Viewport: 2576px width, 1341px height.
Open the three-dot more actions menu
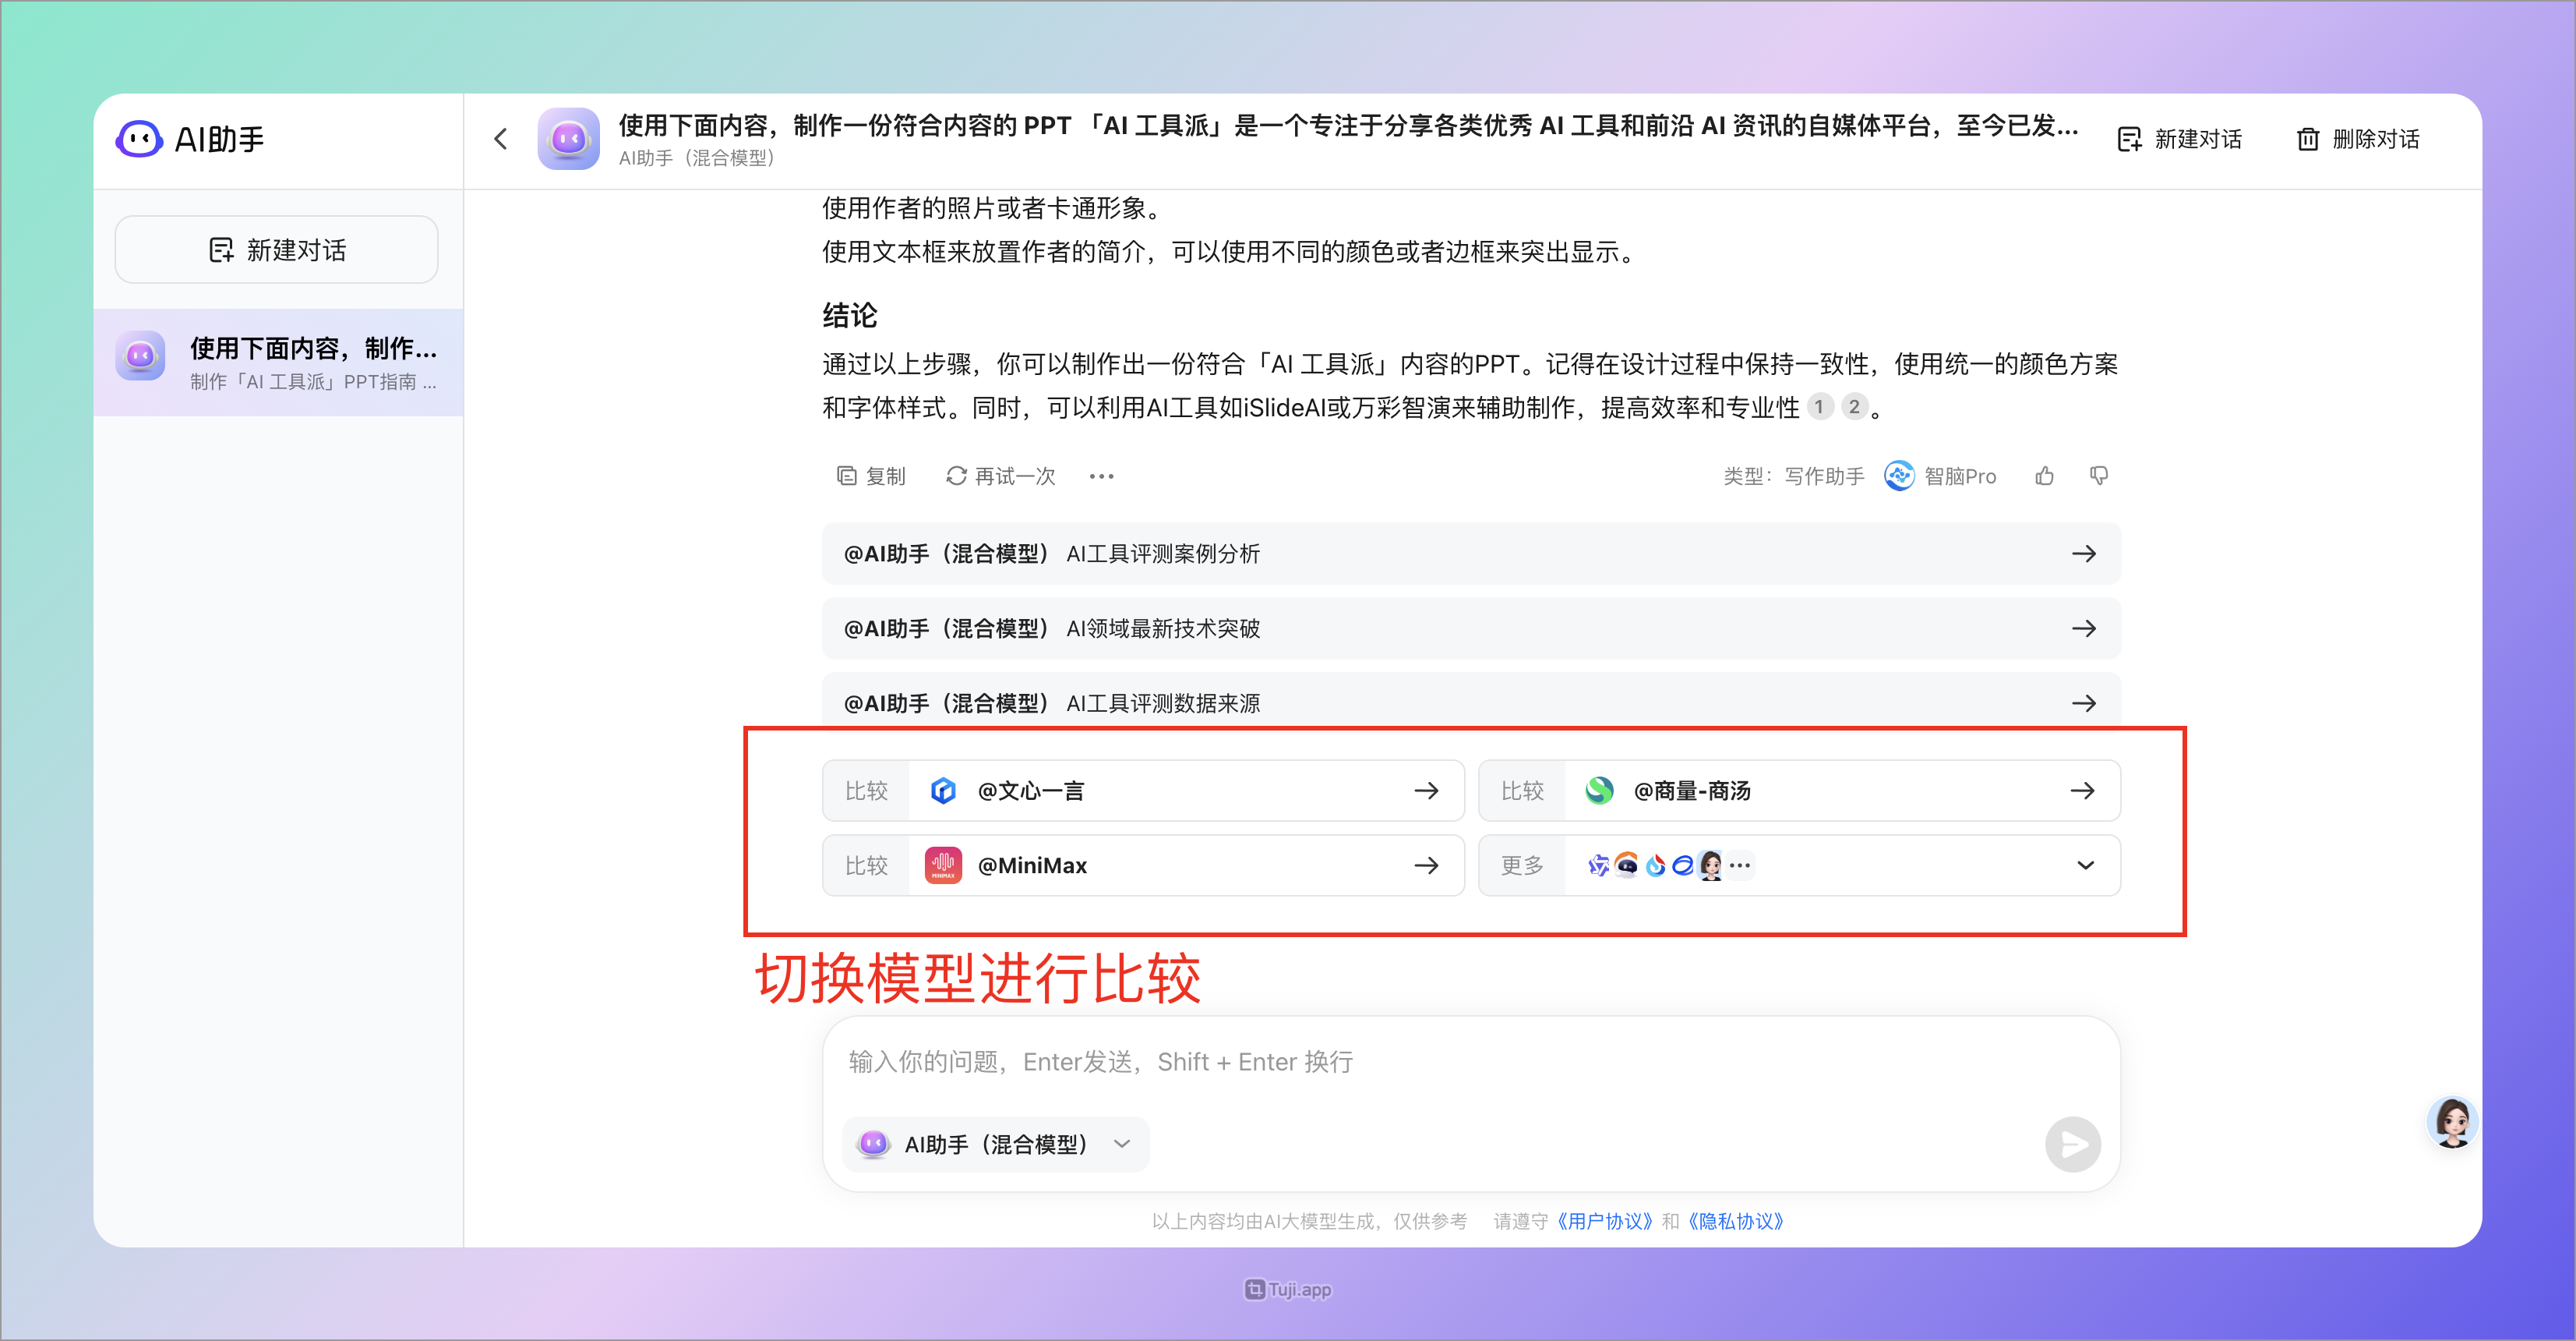[x=1101, y=476]
